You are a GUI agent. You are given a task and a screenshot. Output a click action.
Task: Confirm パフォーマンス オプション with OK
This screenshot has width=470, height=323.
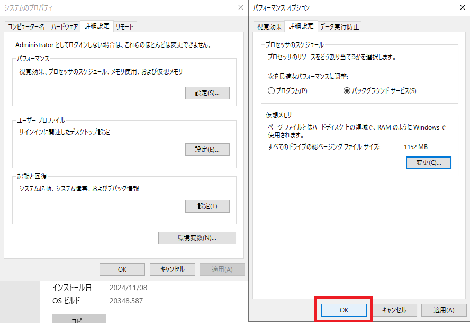click(x=344, y=310)
